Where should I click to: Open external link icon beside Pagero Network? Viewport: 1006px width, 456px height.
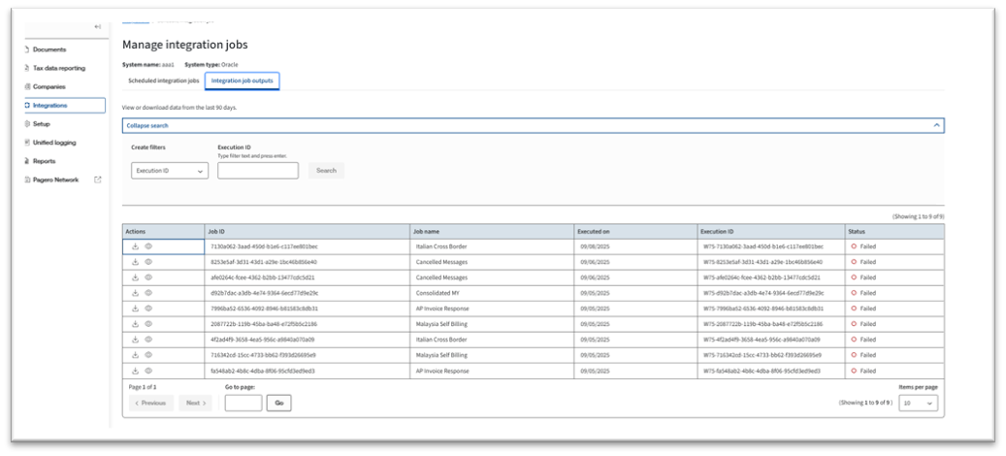[x=97, y=179]
